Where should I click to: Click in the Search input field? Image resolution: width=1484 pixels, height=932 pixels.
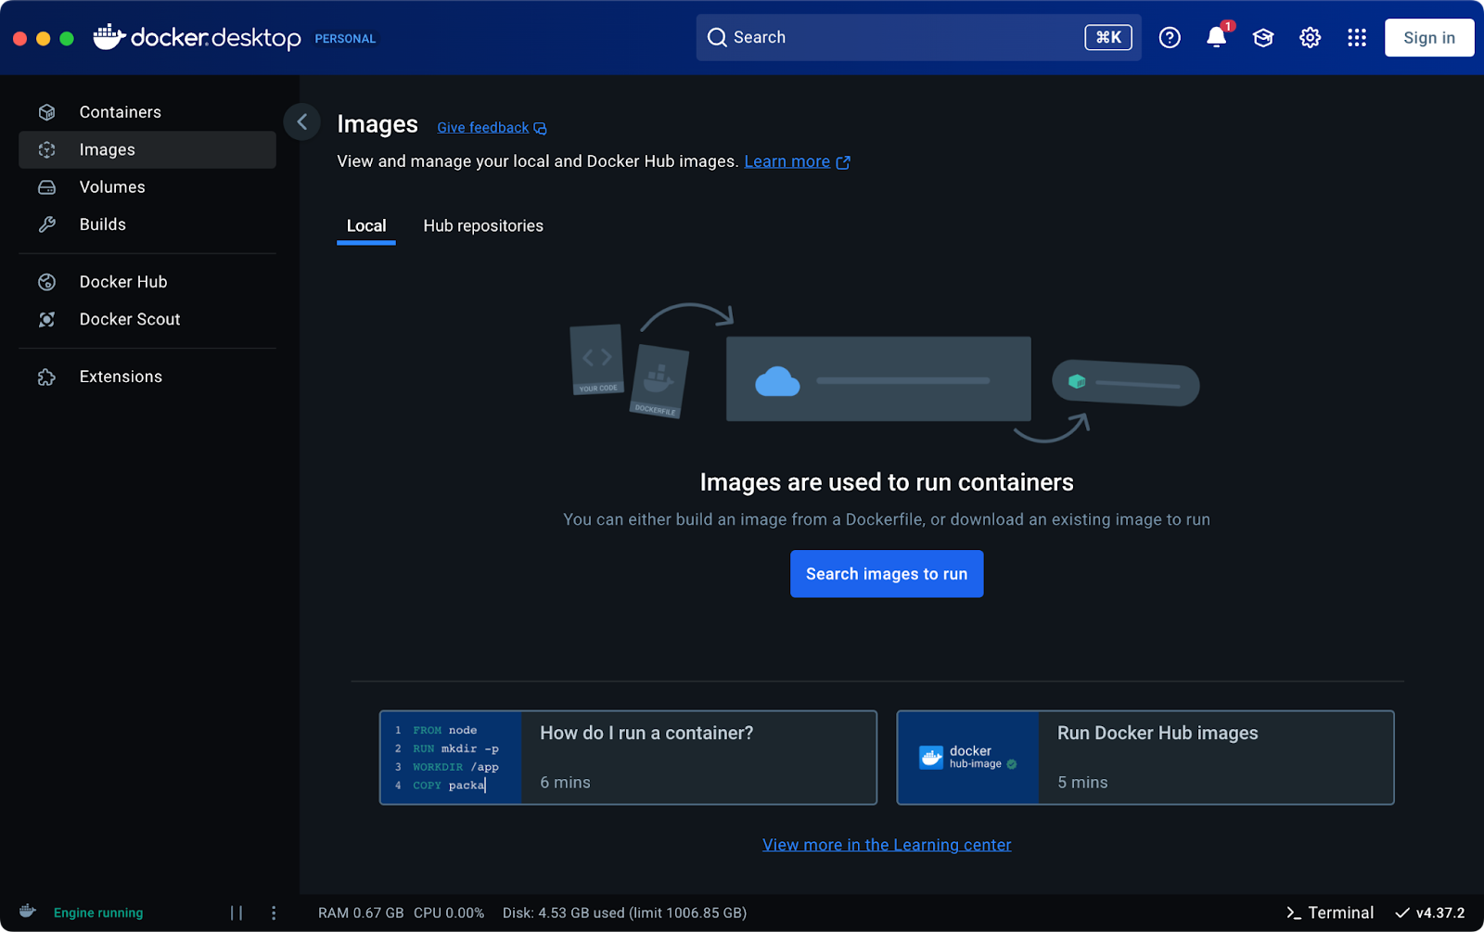pyautogui.click(x=918, y=37)
